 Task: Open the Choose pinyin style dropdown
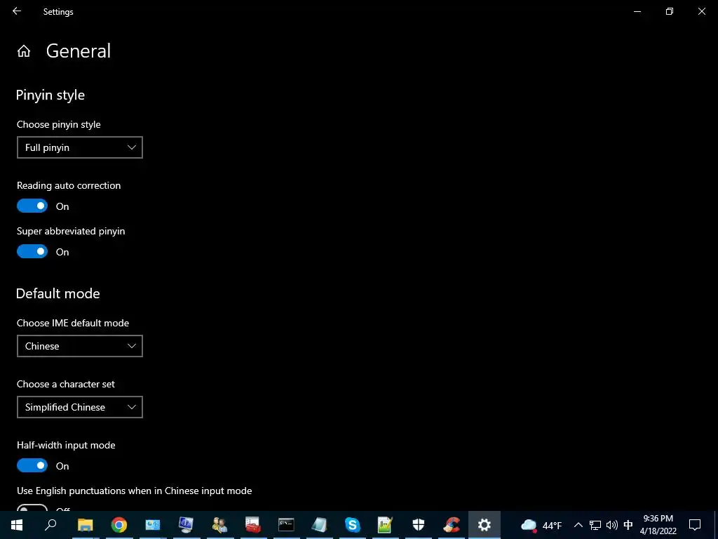coord(80,147)
